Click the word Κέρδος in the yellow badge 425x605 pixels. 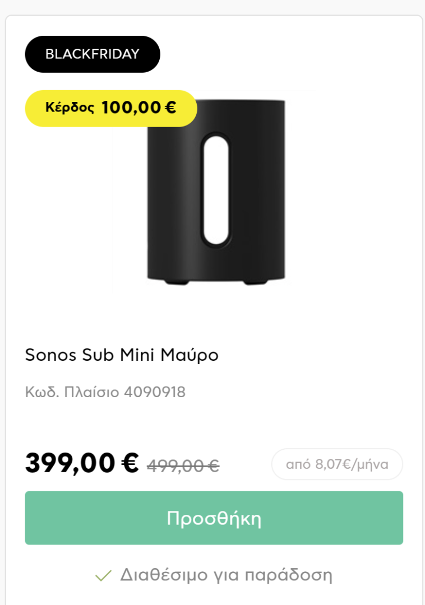pos(70,107)
